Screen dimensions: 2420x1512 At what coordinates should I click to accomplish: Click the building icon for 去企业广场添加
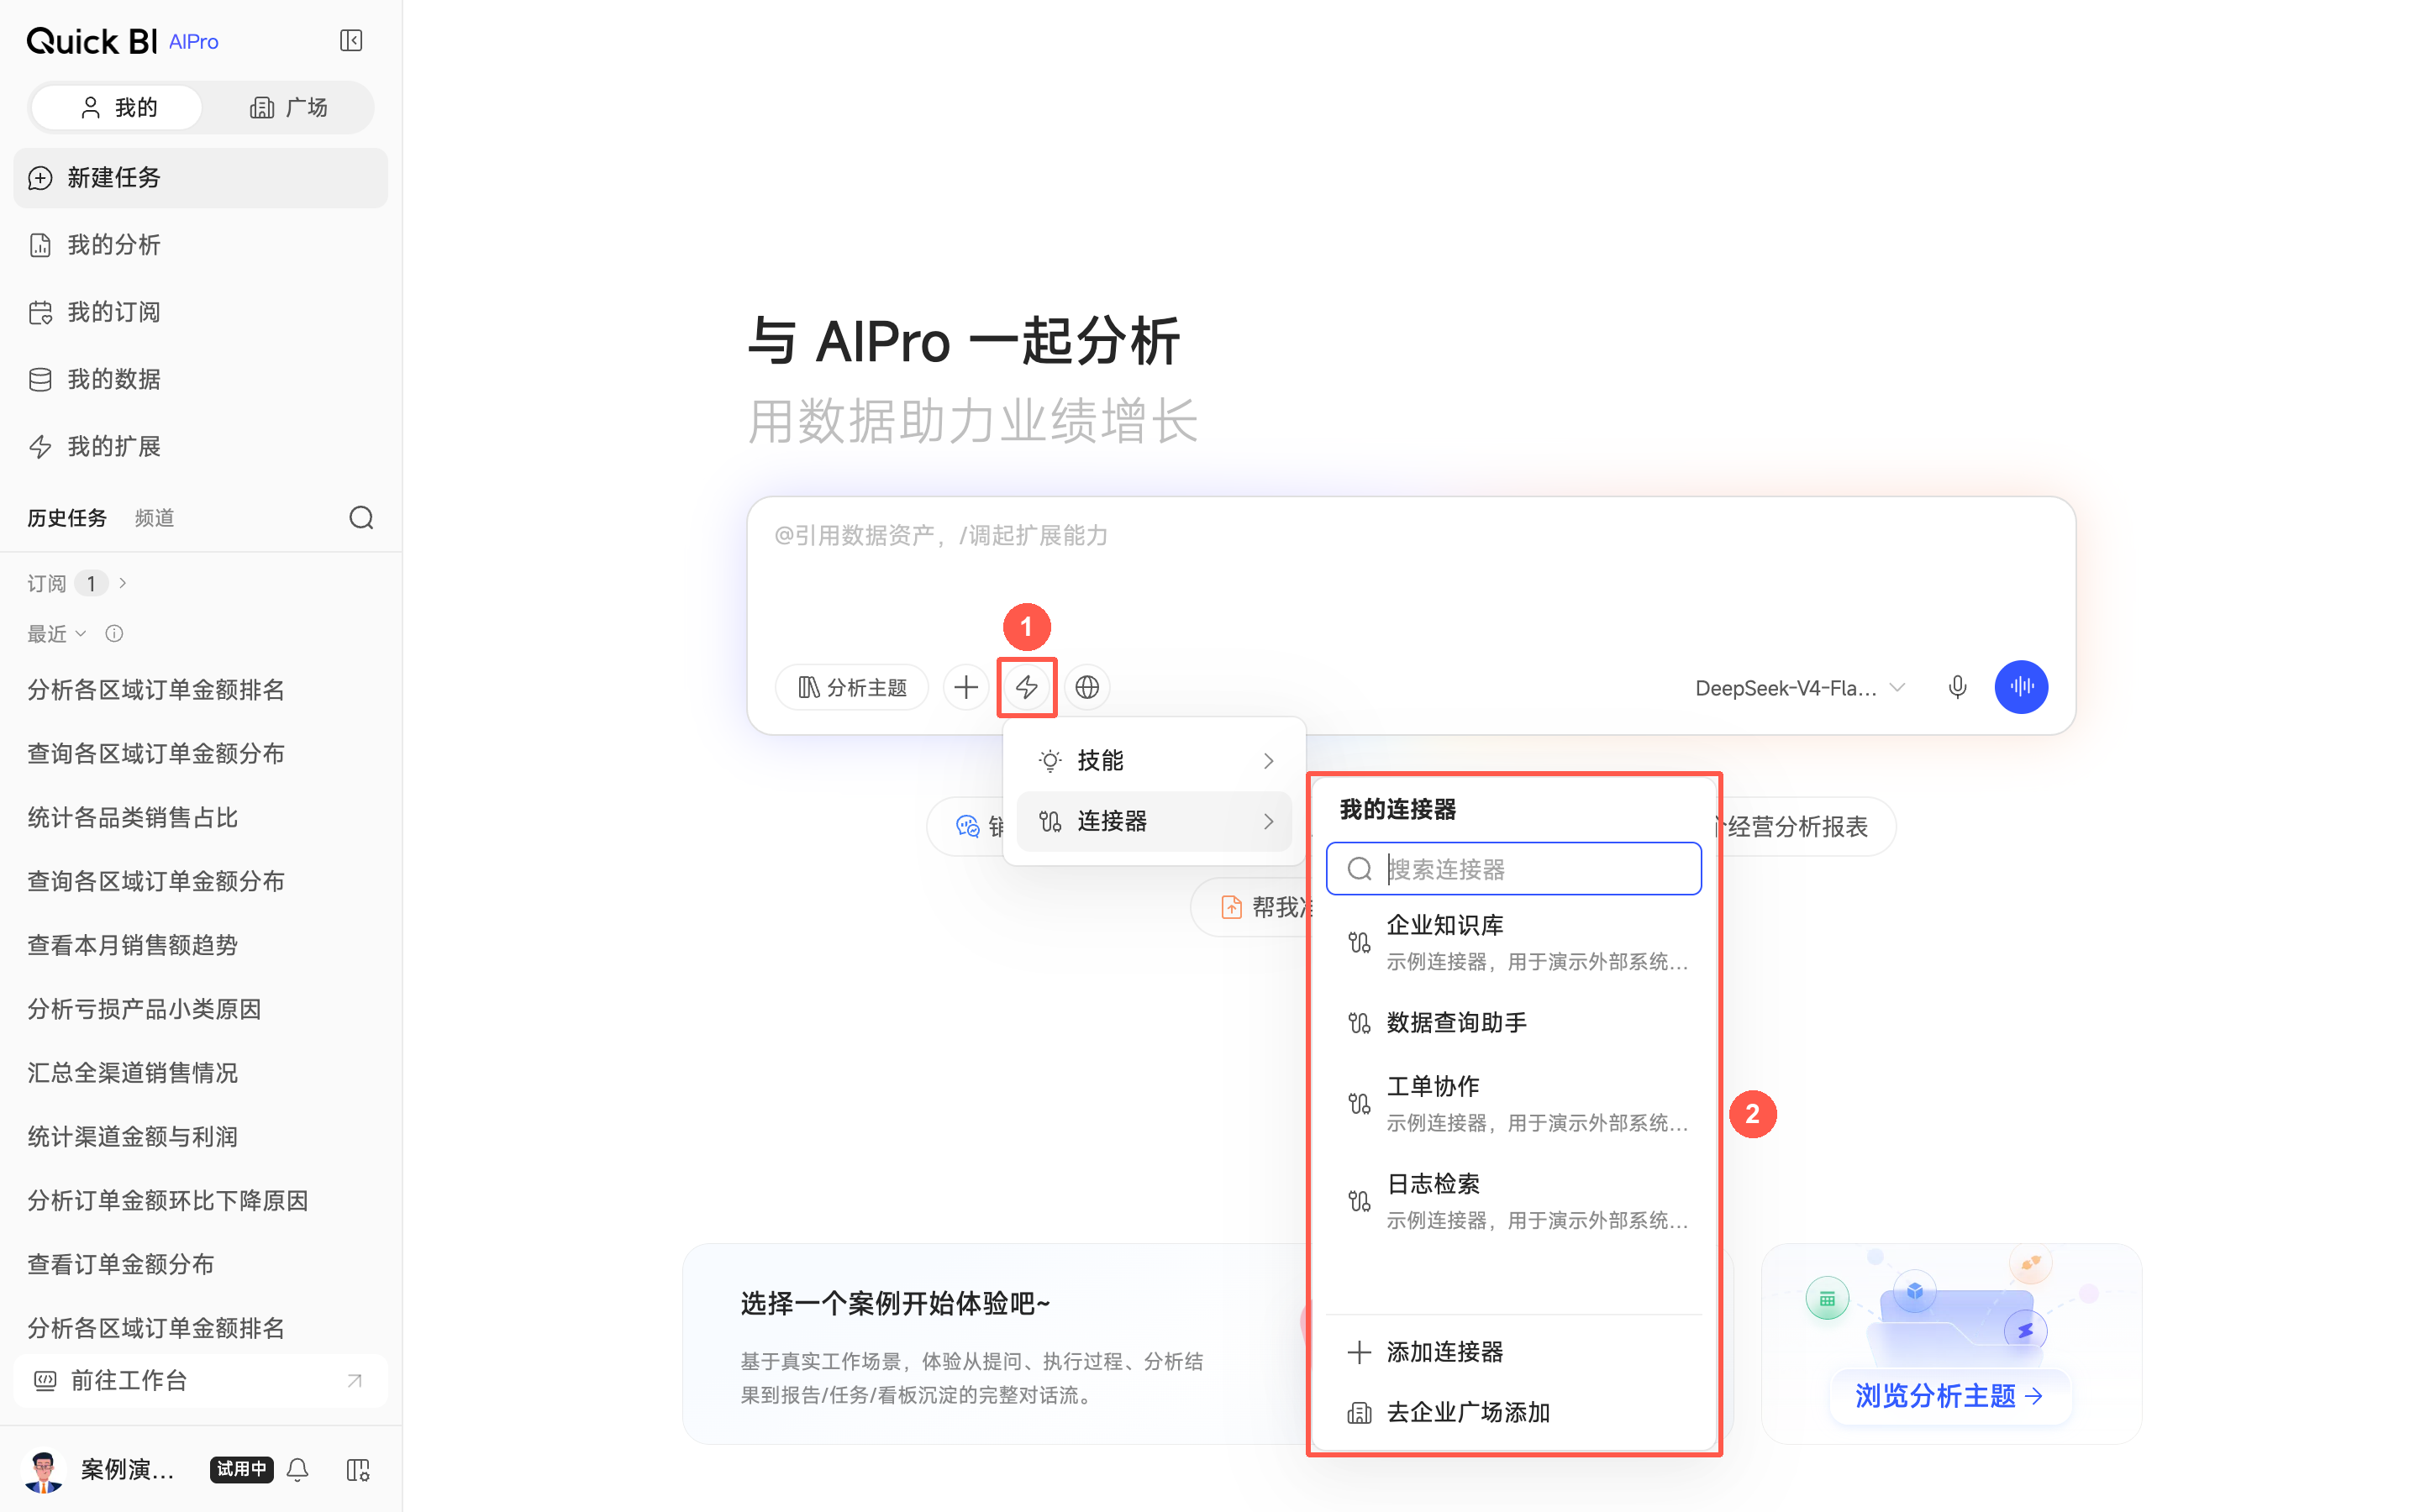(x=1359, y=1412)
